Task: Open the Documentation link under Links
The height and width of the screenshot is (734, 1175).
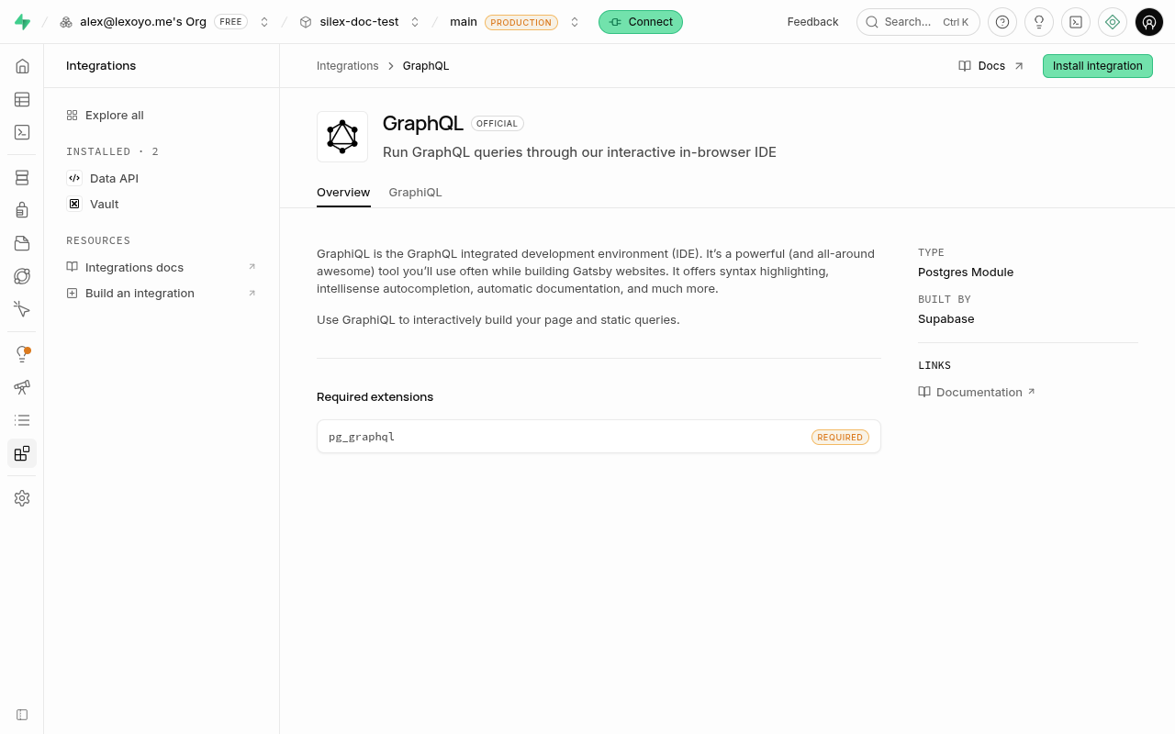Action: [977, 393]
